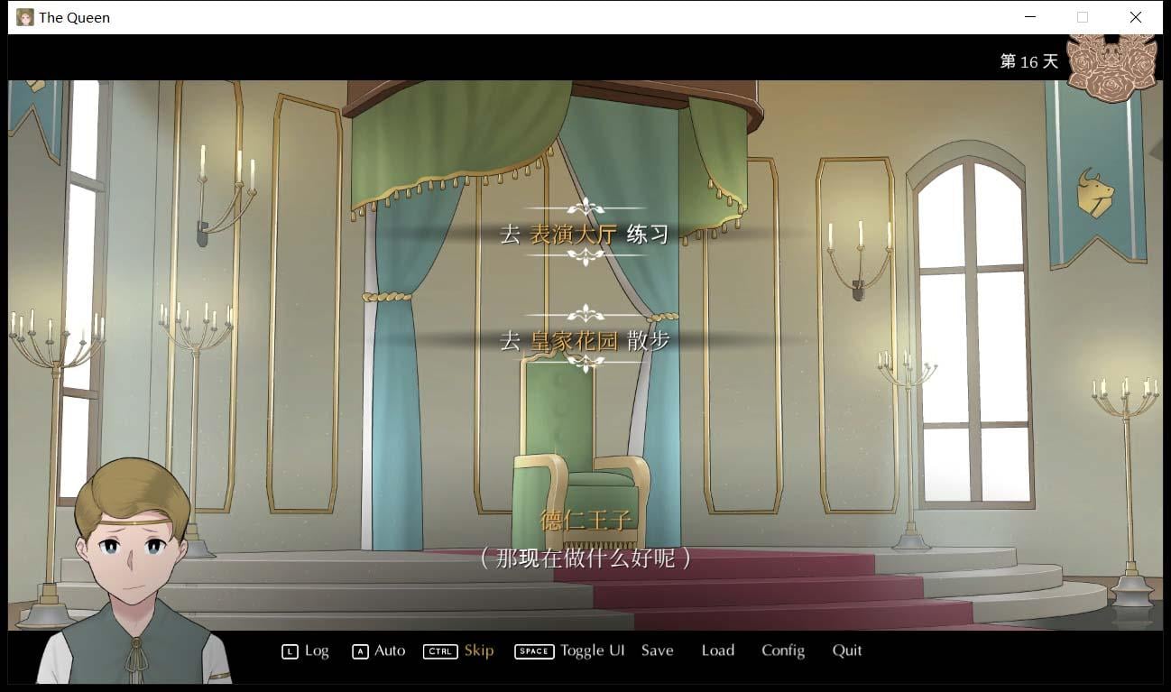Image resolution: width=1171 pixels, height=692 pixels.
Task: Toggle Skip mode off
Action: point(478,650)
